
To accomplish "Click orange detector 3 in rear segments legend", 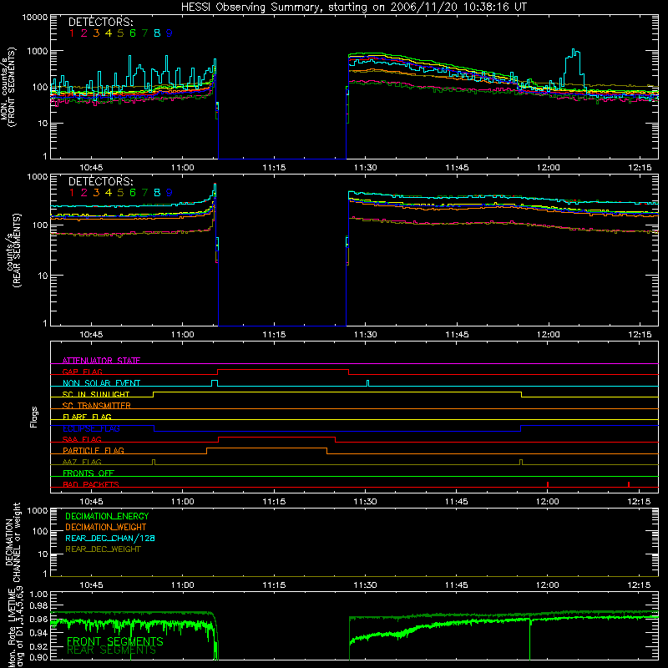I will click(96, 193).
